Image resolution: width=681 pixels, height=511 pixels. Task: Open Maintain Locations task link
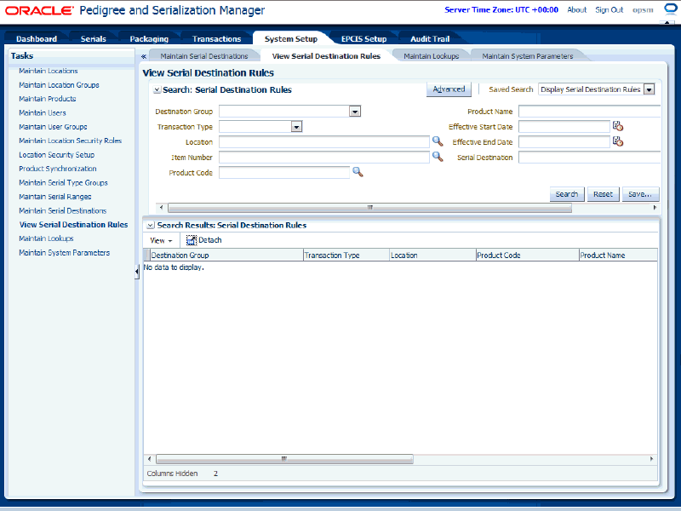point(49,71)
